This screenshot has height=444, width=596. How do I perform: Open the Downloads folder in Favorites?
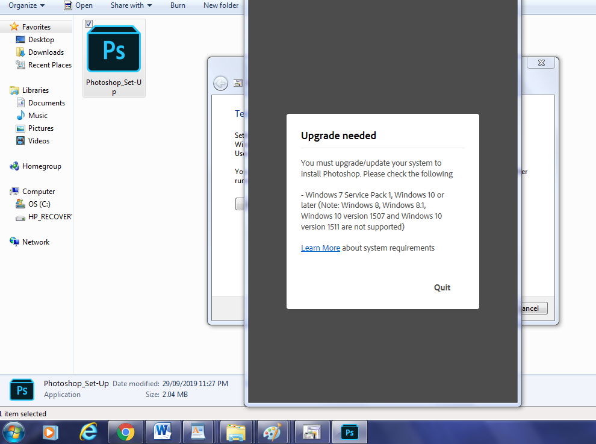[46, 52]
